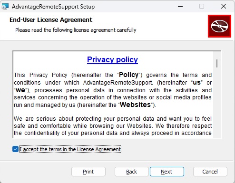Print the license agreement
Screen dimensions: 235x183
[x=88, y=172]
